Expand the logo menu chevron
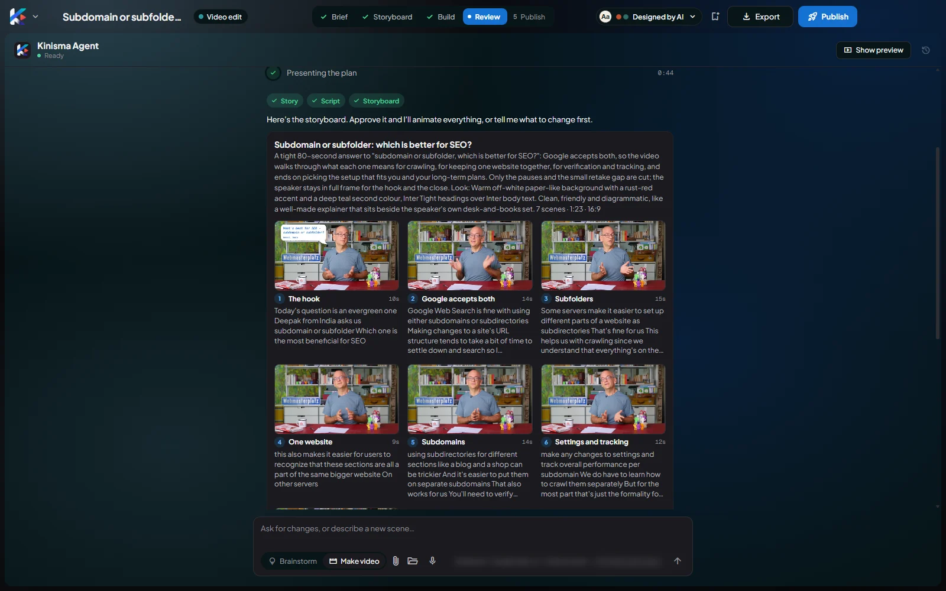This screenshot has width=946, height=591. 35,17
